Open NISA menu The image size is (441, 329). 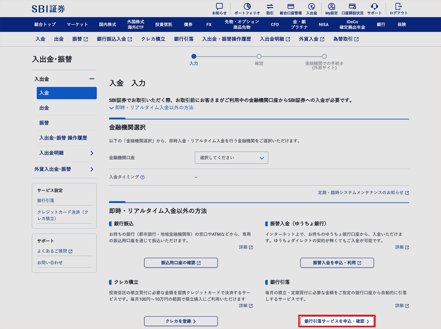pos(324,25)
